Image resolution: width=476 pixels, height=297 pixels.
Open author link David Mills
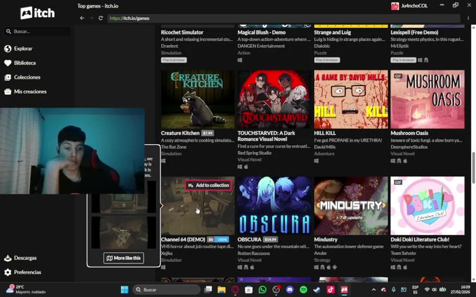click(324, 147)
